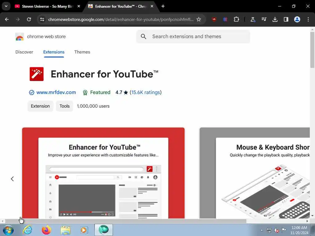Launch Internet Explorer from the taskbar
The height and width of the screenshot is (236, 315).
(x=27, y=230)
